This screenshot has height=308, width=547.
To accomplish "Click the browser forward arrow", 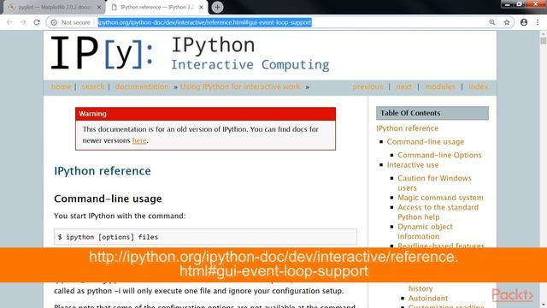I will pyautogui.click(x=23, y=22).
